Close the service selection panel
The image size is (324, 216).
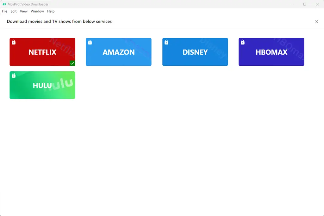(x=316, y=22)
